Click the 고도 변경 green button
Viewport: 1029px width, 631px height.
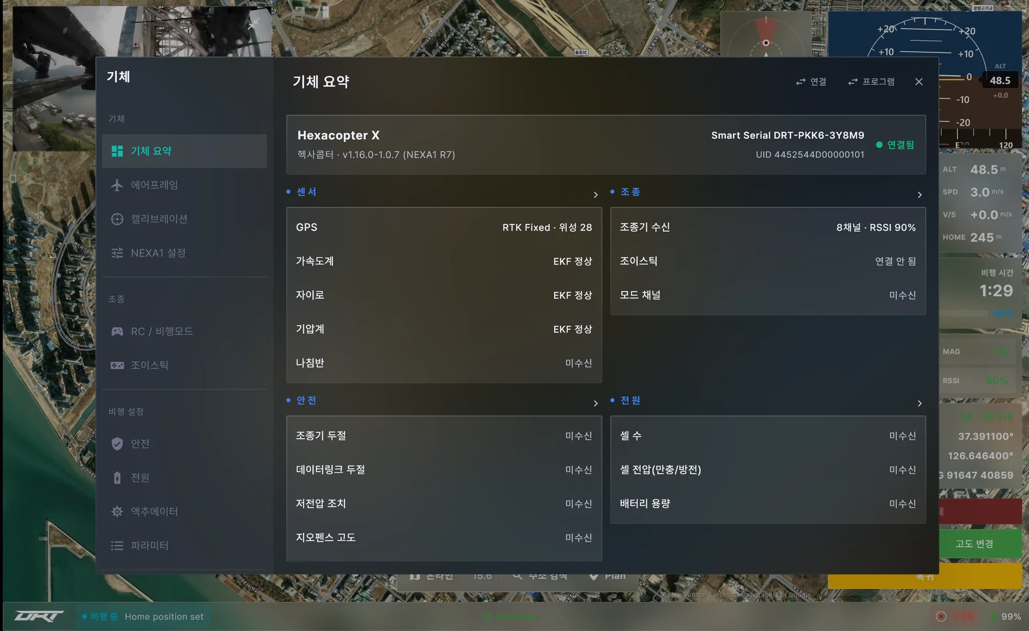(x=980, y=544)
